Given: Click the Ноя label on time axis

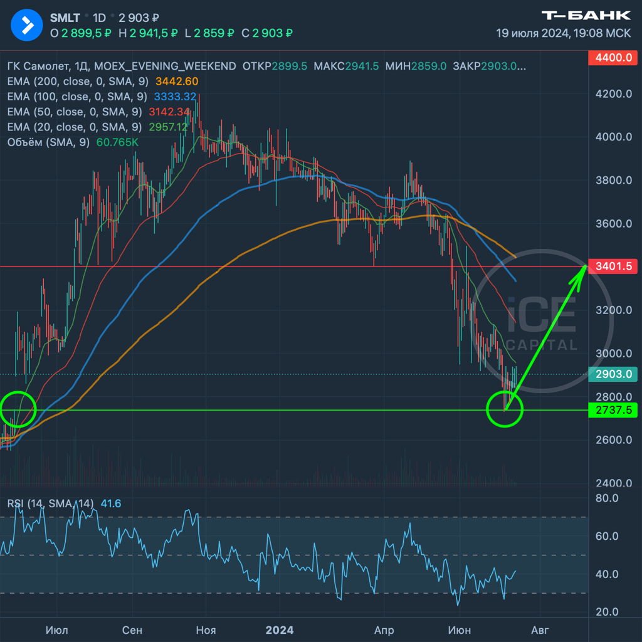Looking at the screenshot, I should pyautogui.click(x=206, y=629).
